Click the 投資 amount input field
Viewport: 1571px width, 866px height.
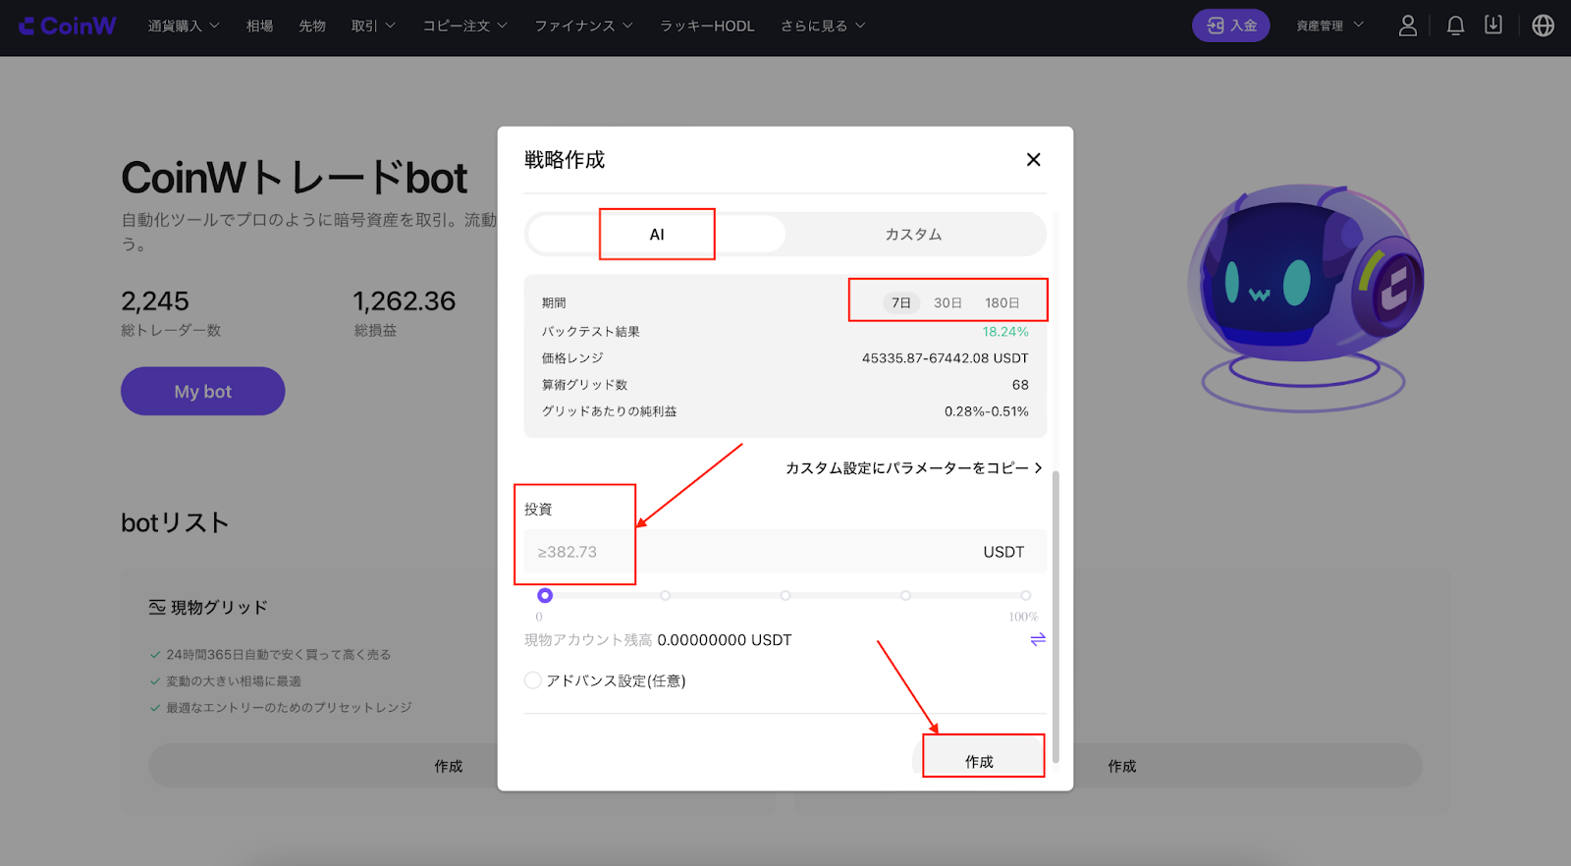pyautogui.click(x=785, y=552)
